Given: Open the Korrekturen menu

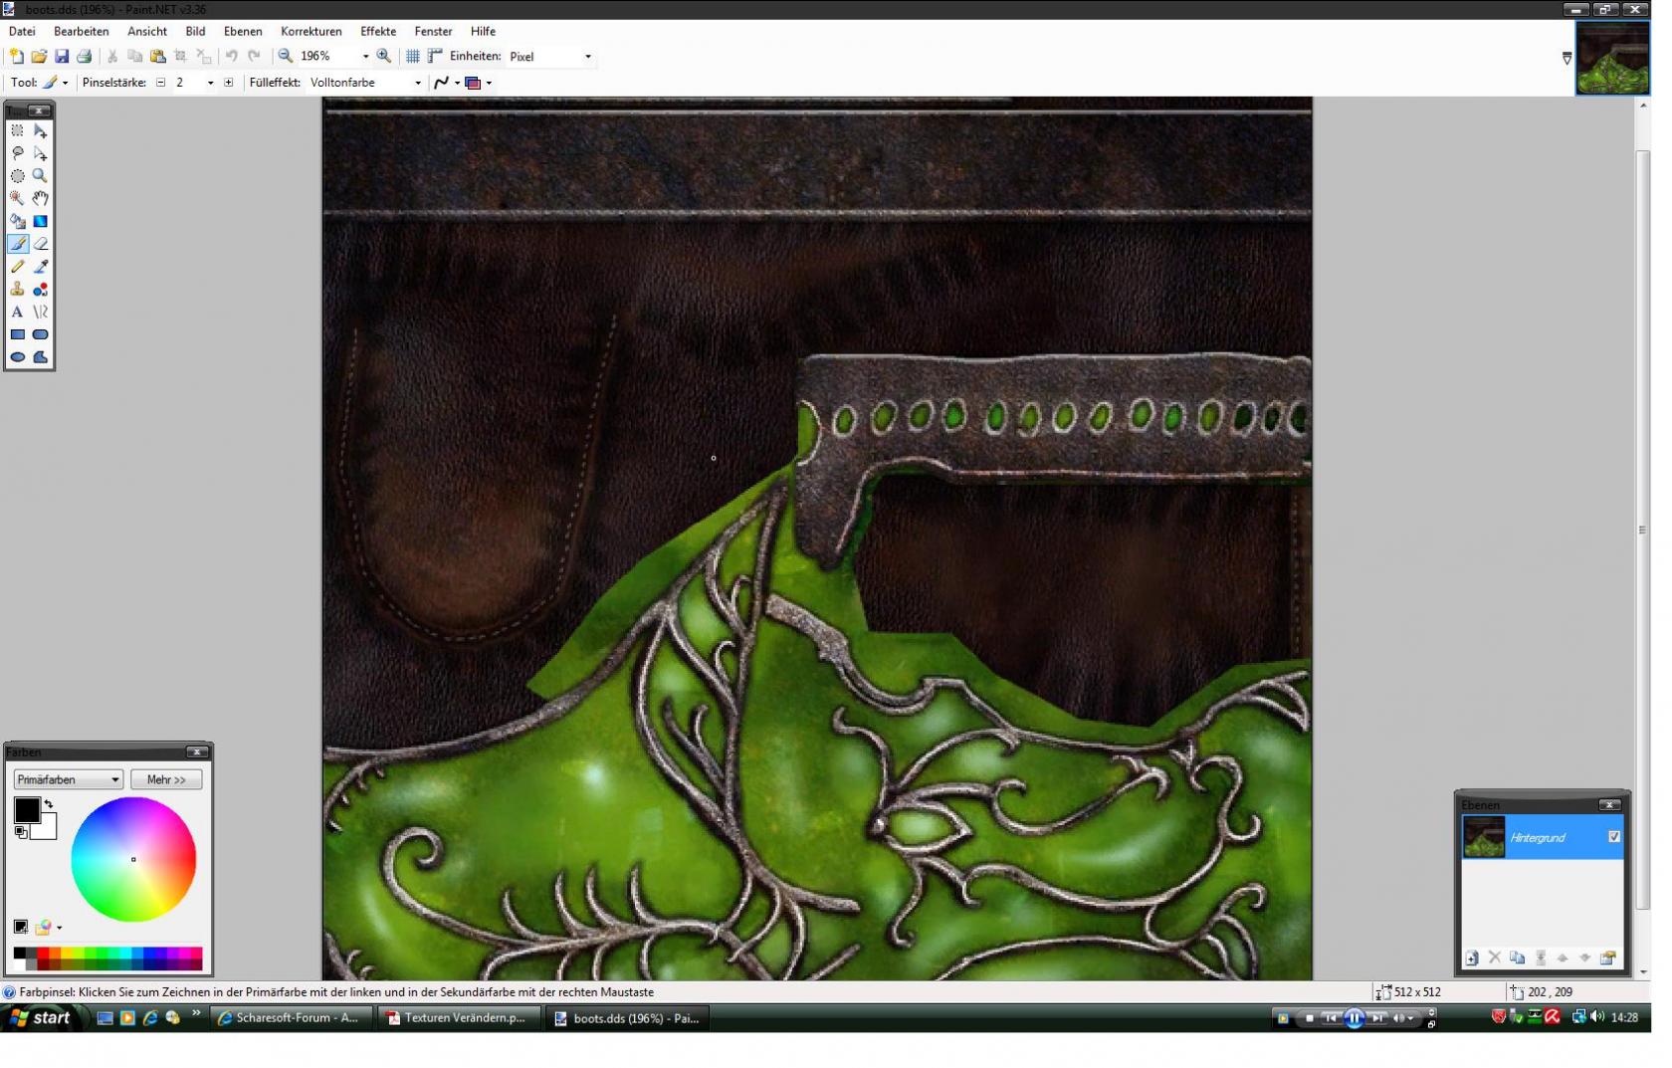Looking at the screenshot, I should (x=311, y=31).
